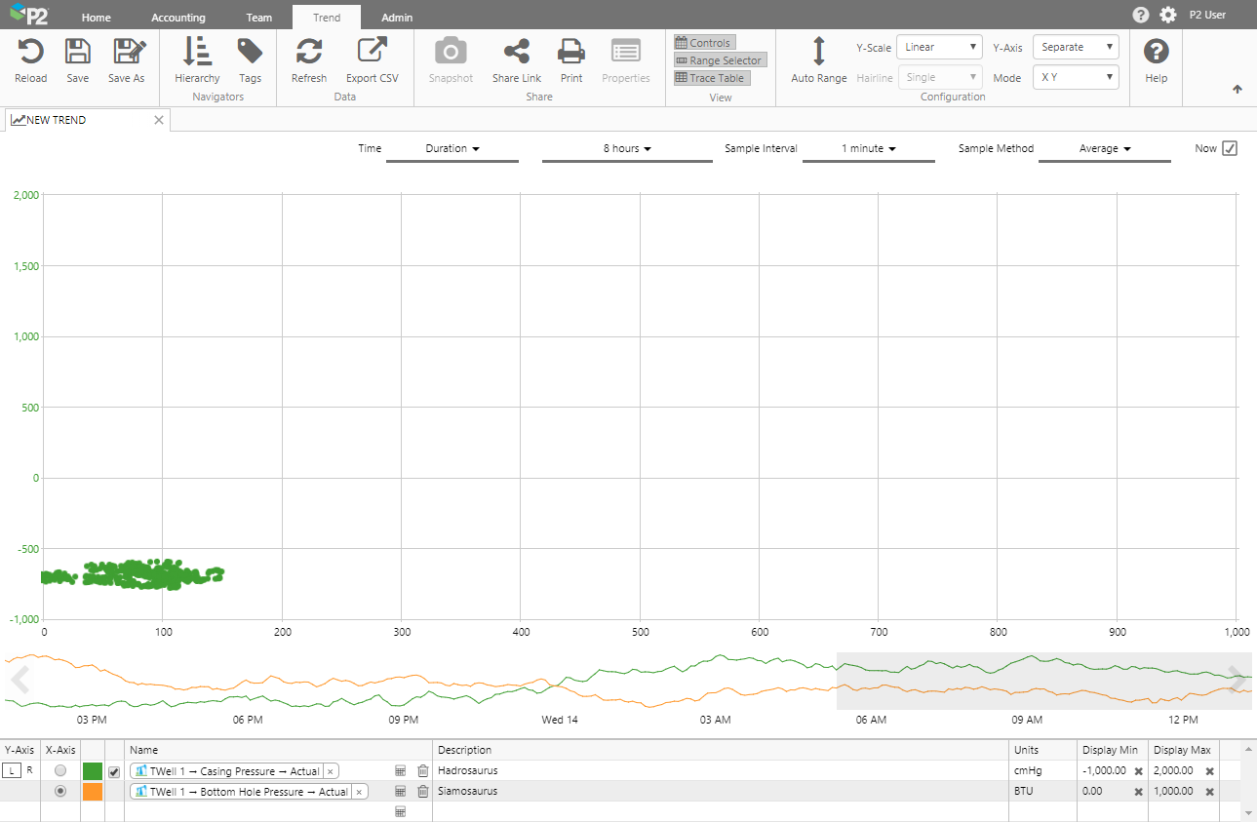Click the Export CSV icon
This screenshot has width=1257, height=822.
(x=372, y=52)
